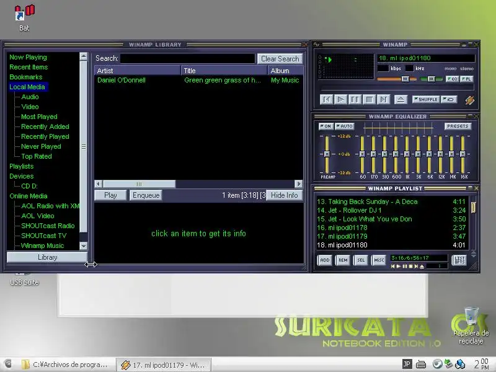Open playlist ADD menu

325,260
